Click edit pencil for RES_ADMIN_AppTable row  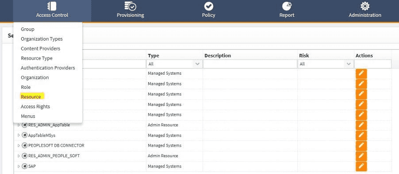(x=361, y=125)
